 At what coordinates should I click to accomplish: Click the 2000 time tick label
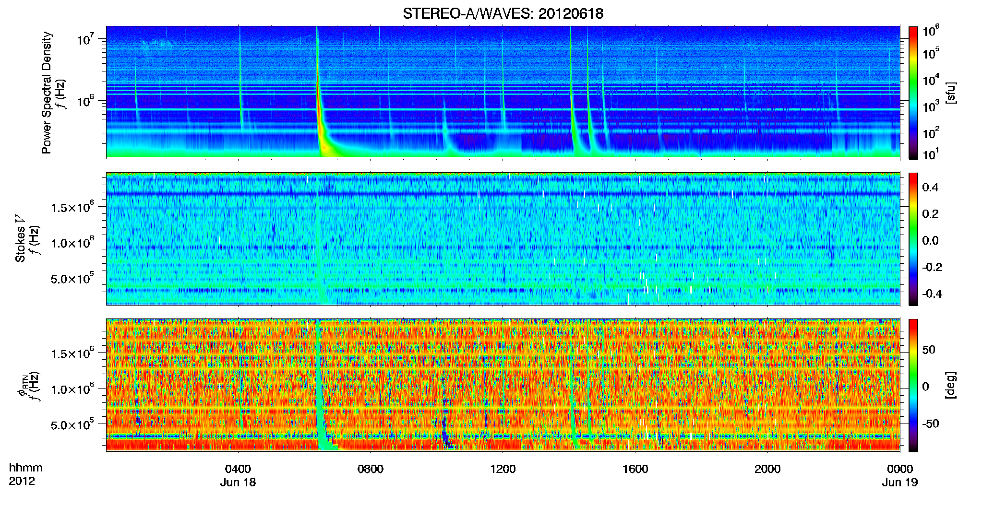click(x=767, y=469)
